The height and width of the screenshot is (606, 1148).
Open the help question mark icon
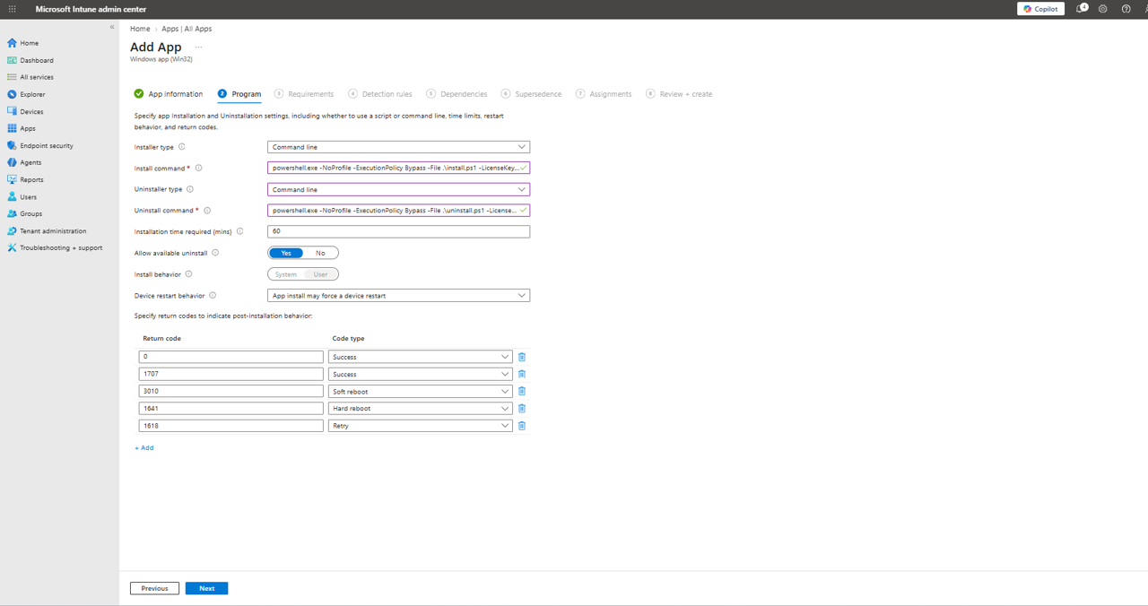click(x=1126, y=9)
